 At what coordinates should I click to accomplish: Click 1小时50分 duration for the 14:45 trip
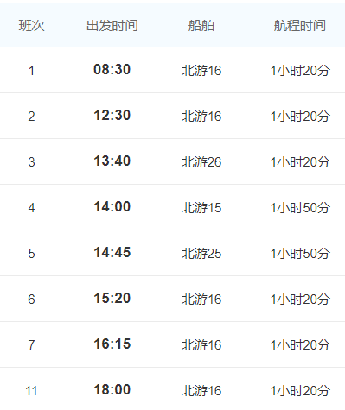[x=300, y=254]
